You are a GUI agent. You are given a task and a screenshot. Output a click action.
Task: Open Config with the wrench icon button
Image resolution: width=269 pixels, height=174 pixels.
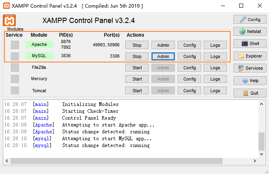(x=250, y=19)
